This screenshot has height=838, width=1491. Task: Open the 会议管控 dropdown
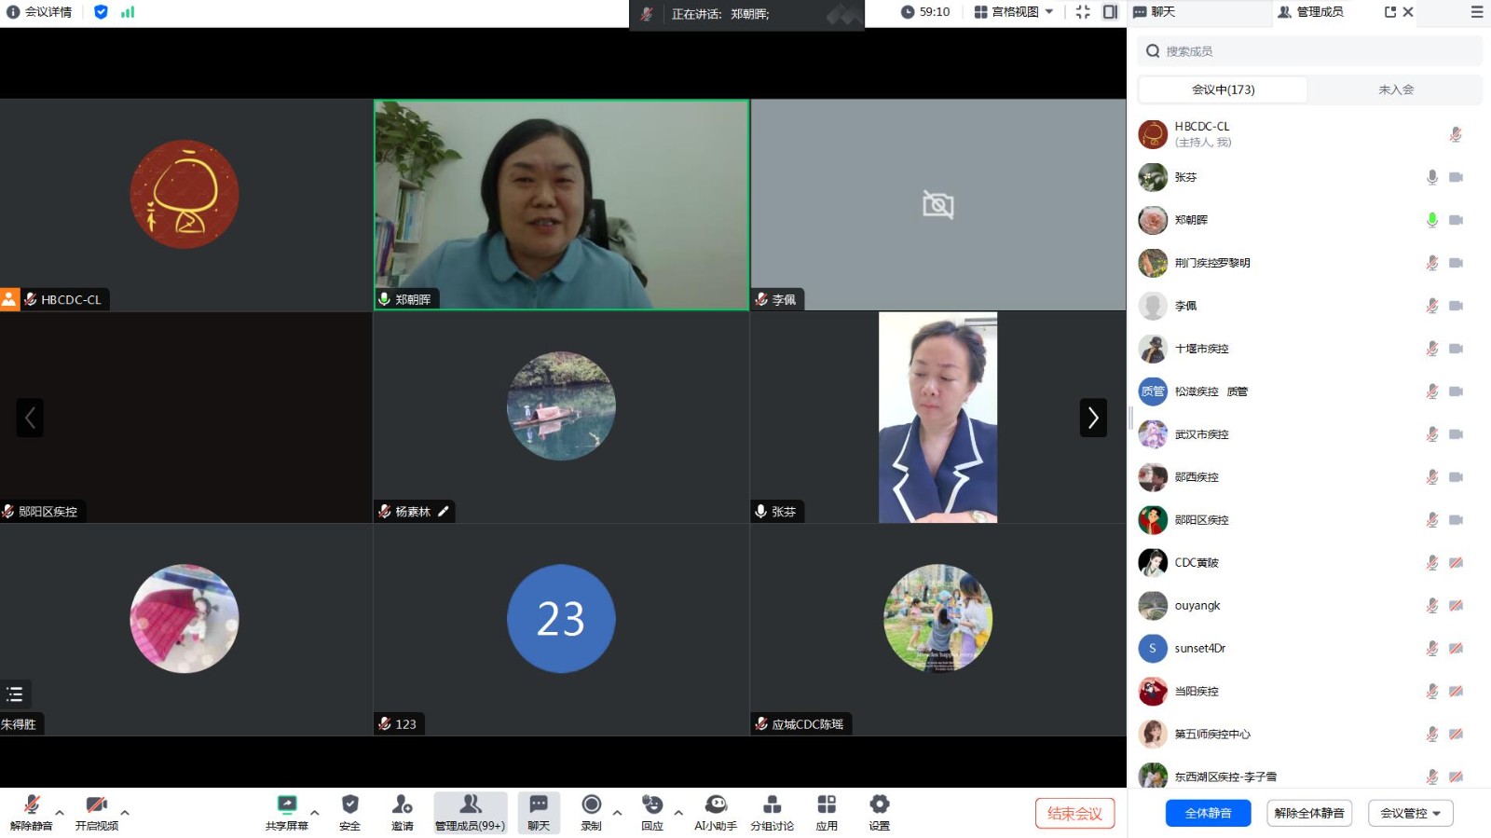[x=1410, y=813]
